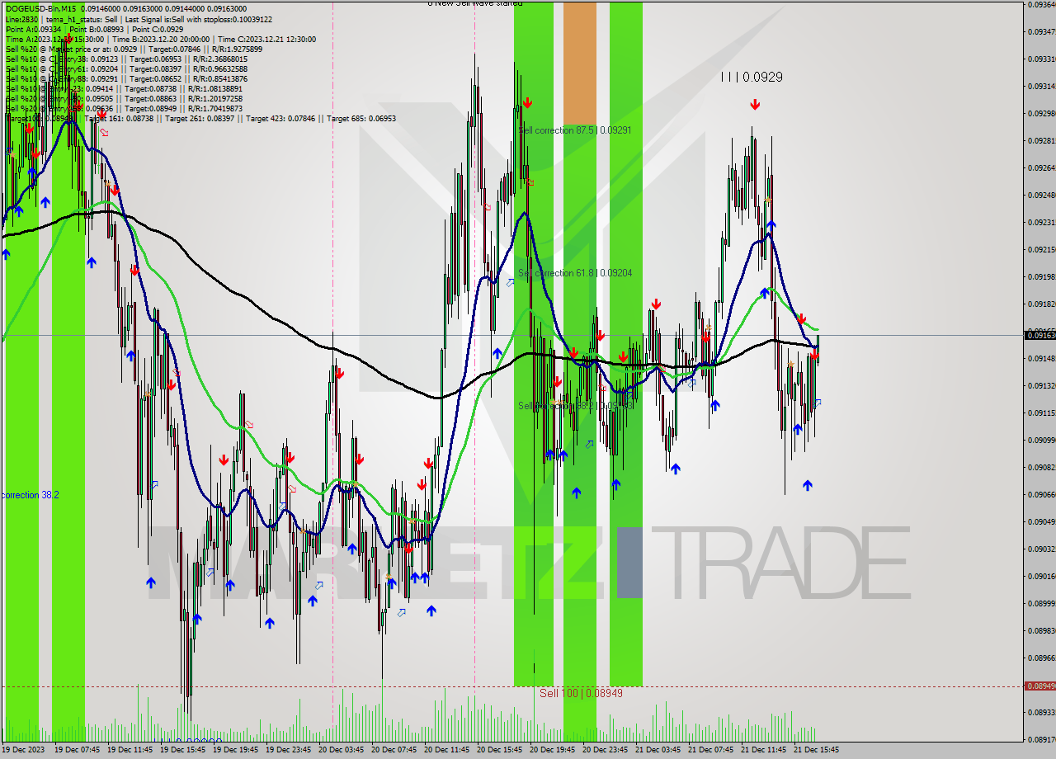1056x759 pixels.
Task: Click the 0.08966 price axis label
Action: (1041, 658)
